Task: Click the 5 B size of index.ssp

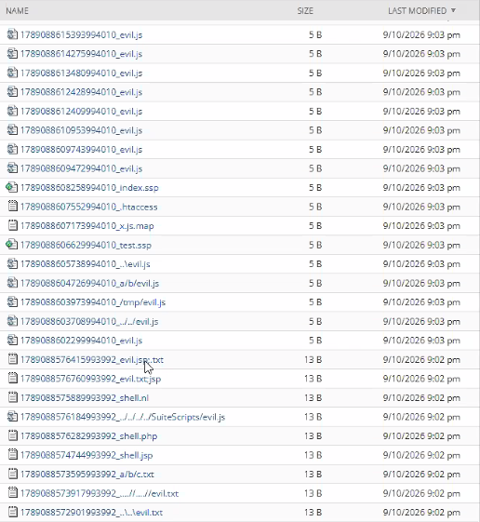Action: click(315, 187)
